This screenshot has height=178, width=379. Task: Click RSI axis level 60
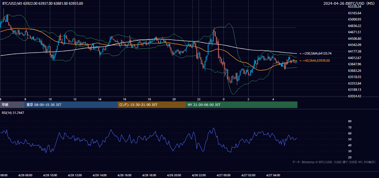[x=350, y=133]
